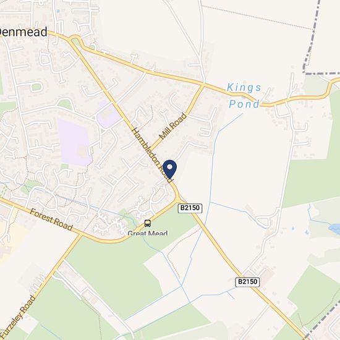The image size is (340, 340).
Task: Select the Kings Pond label
Action: pos(244,96)
